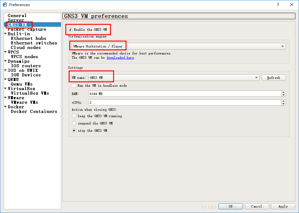Select keep the GNS3 VM running option
This screenshot has height=213, width=299.
[74, 116]
